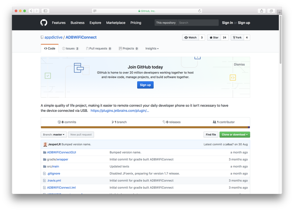Expand Clone or download dropdown

[235, 135]
